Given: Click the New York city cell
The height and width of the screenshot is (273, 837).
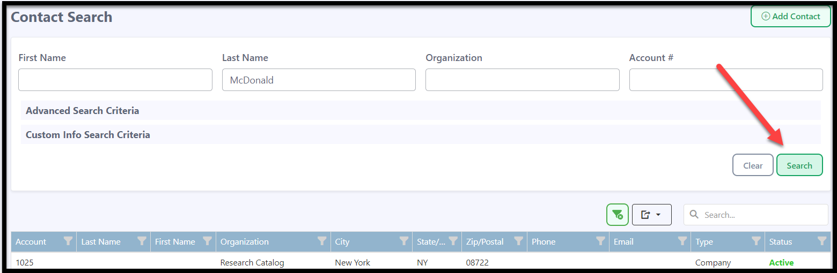Looking at the screenshot, I should pos(353,263).
